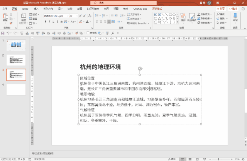This screenshot has width=247, height=161.
Task: Increase the list indent level
Action: pyautogui.click(x=116, y=16)
